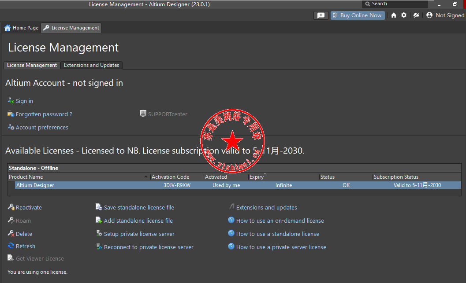Open SUPPORTcenter link
The image size is (466, 283).
(x=168, y=114)
